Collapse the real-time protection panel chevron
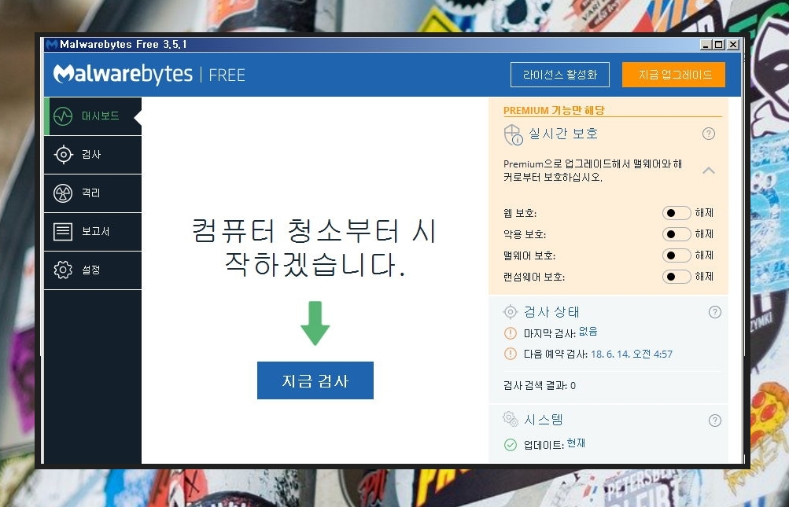 point(709,171)
